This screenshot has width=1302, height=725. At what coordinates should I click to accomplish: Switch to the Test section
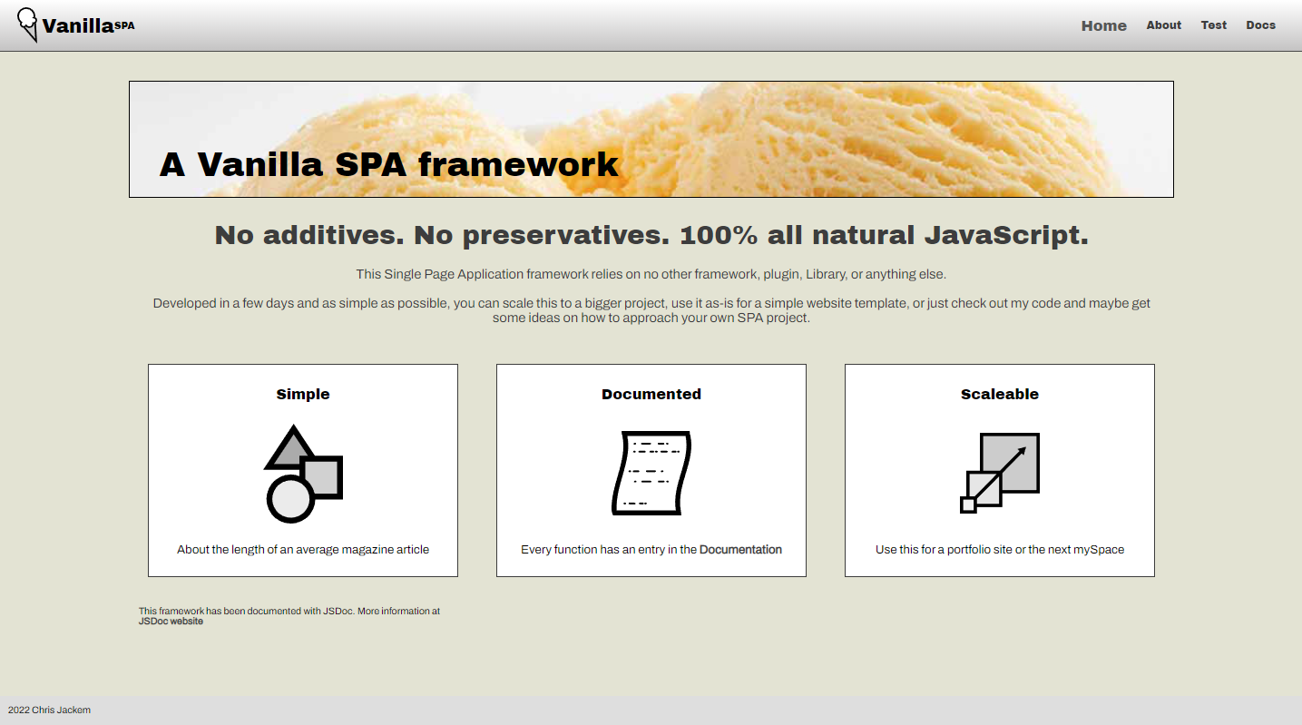[1213, 24]
